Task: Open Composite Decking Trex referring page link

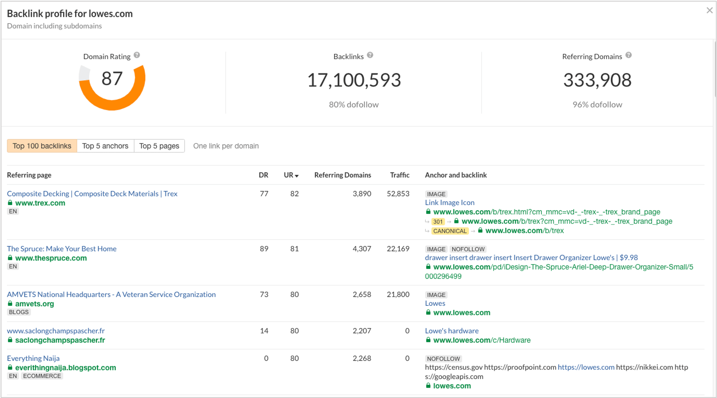Action: coord(92,193)
